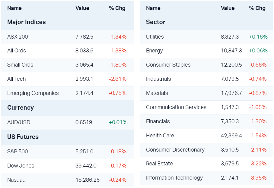This screenshot has width=274, height=188.
Task: Open the Utilities sector
Action: [155, 37]
